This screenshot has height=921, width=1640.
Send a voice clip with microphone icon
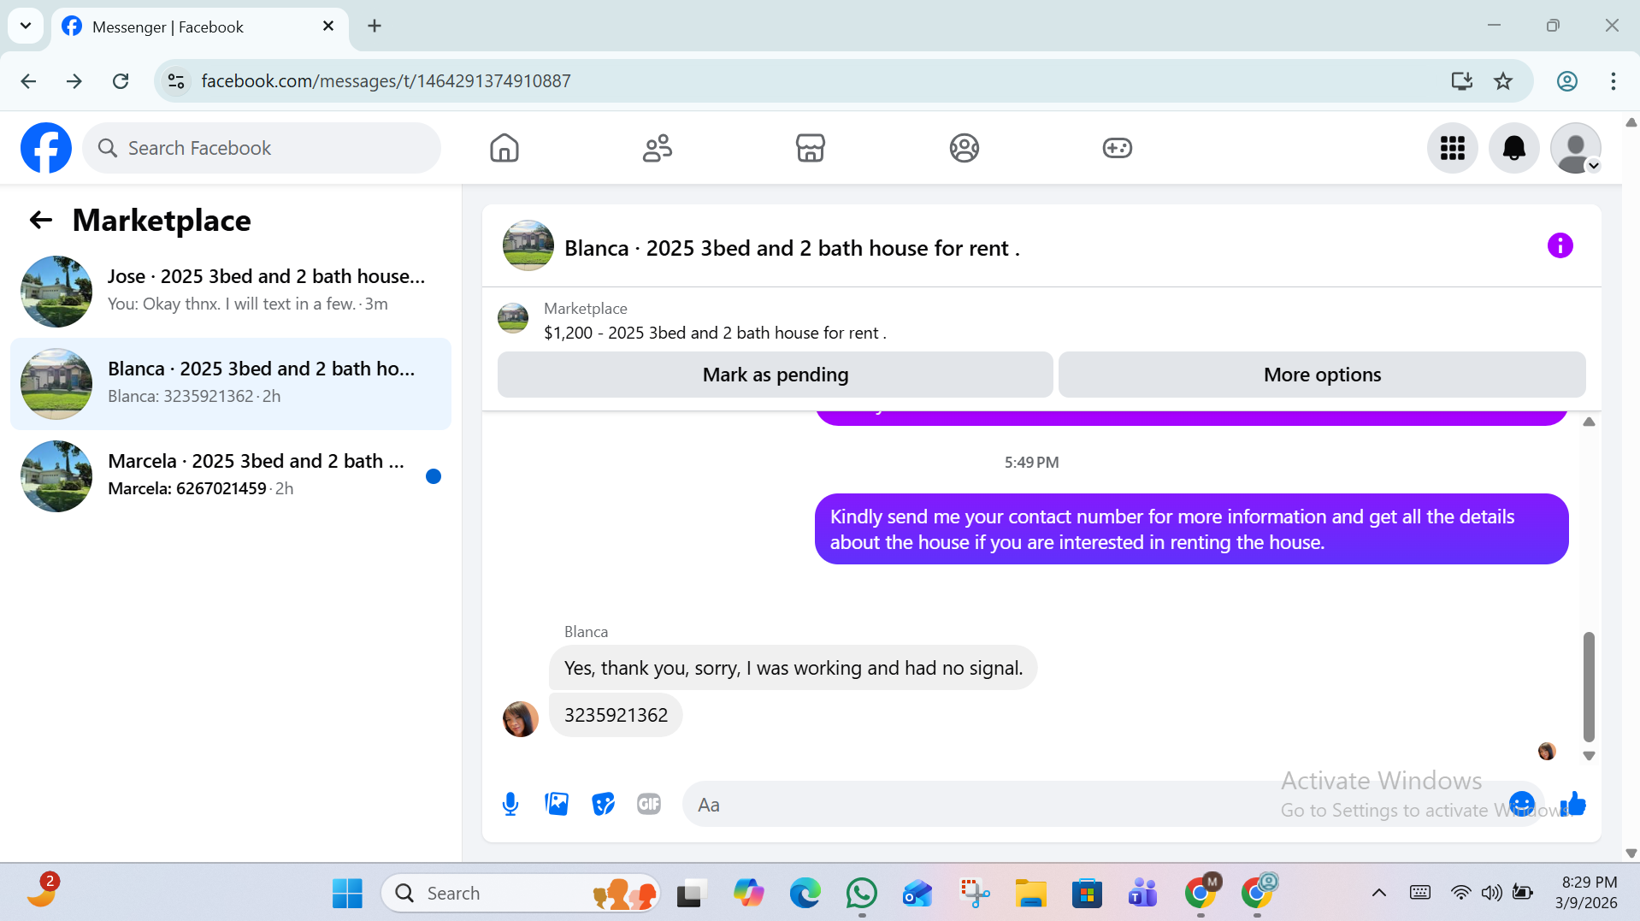510,804
